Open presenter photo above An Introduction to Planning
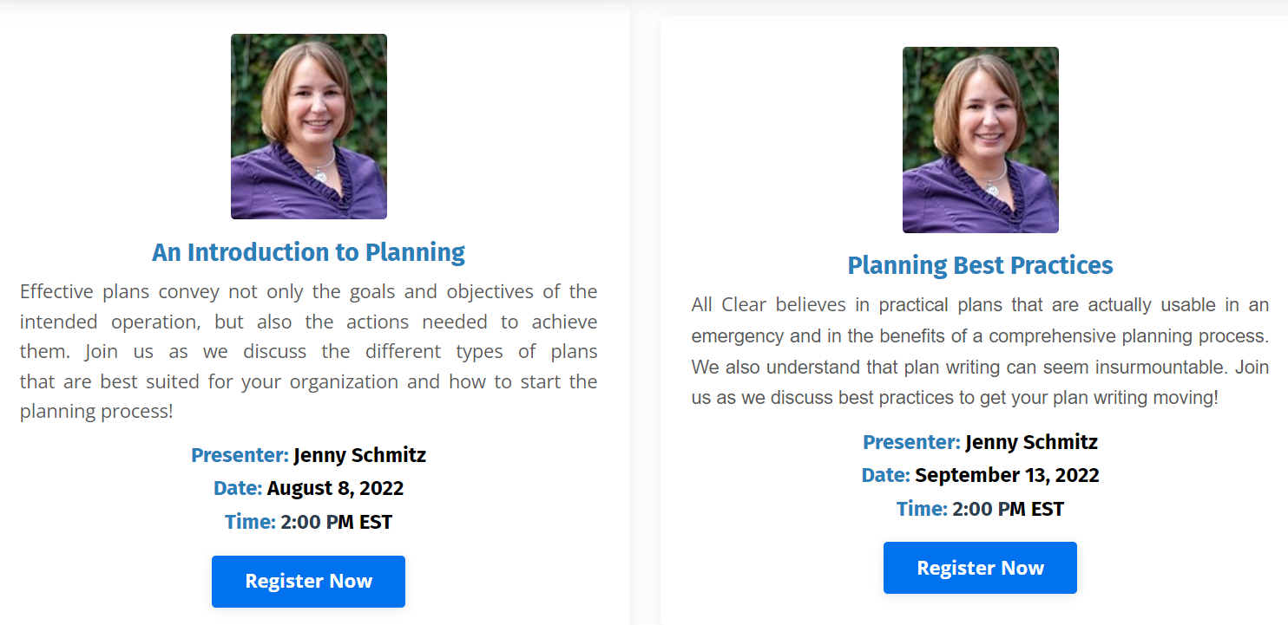This screenshot has width=1288, height=625. (x=309, y=127)
